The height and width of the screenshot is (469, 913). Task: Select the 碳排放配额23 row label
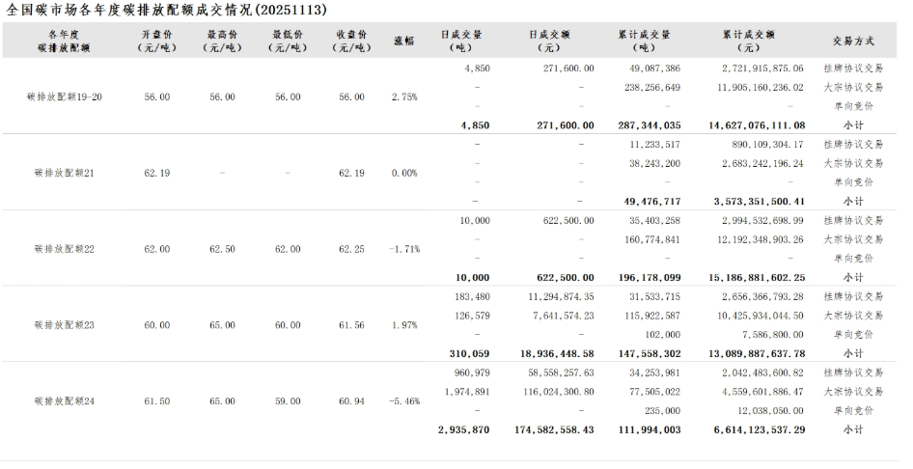coord(64,325)
